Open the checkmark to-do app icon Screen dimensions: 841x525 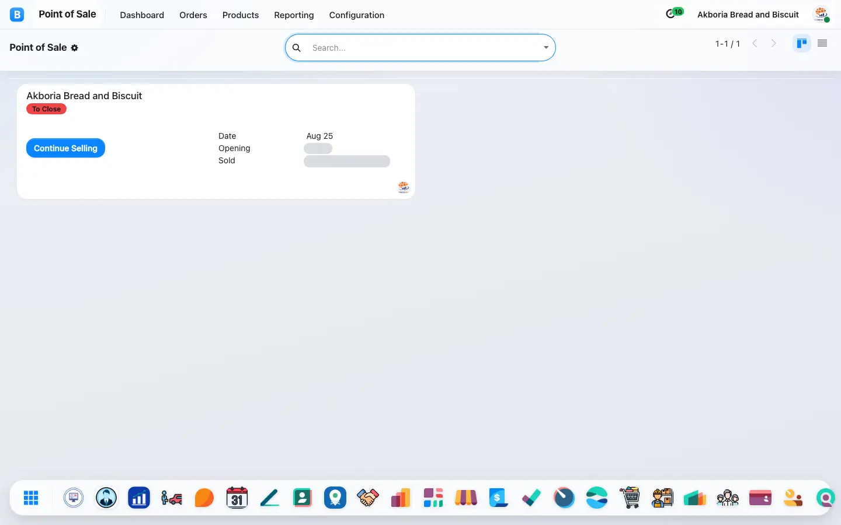click(531, 498)
